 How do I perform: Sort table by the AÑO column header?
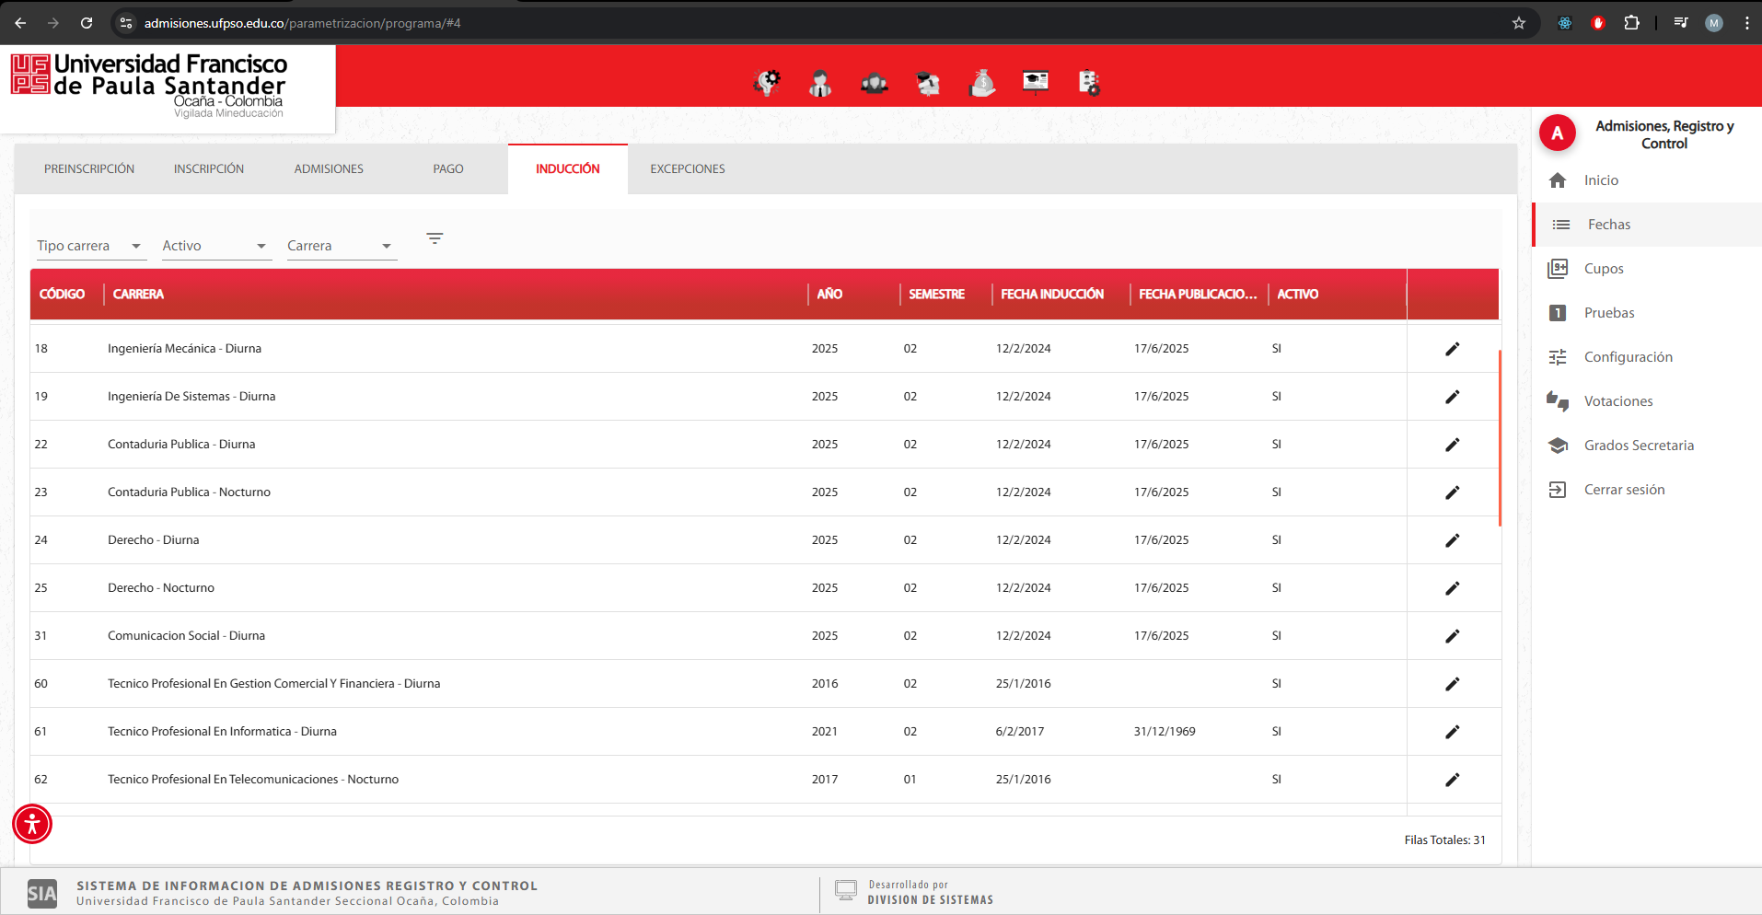(829, 295)
